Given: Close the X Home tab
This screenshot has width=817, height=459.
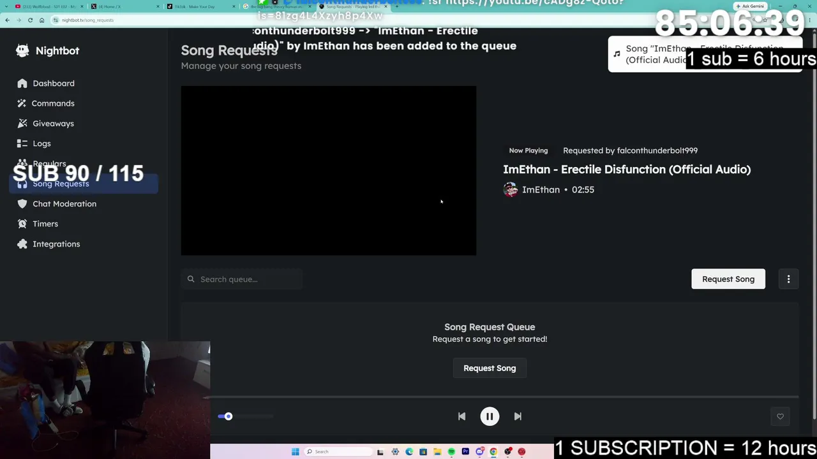Looking at the screenshot, I should pos(158,6).
